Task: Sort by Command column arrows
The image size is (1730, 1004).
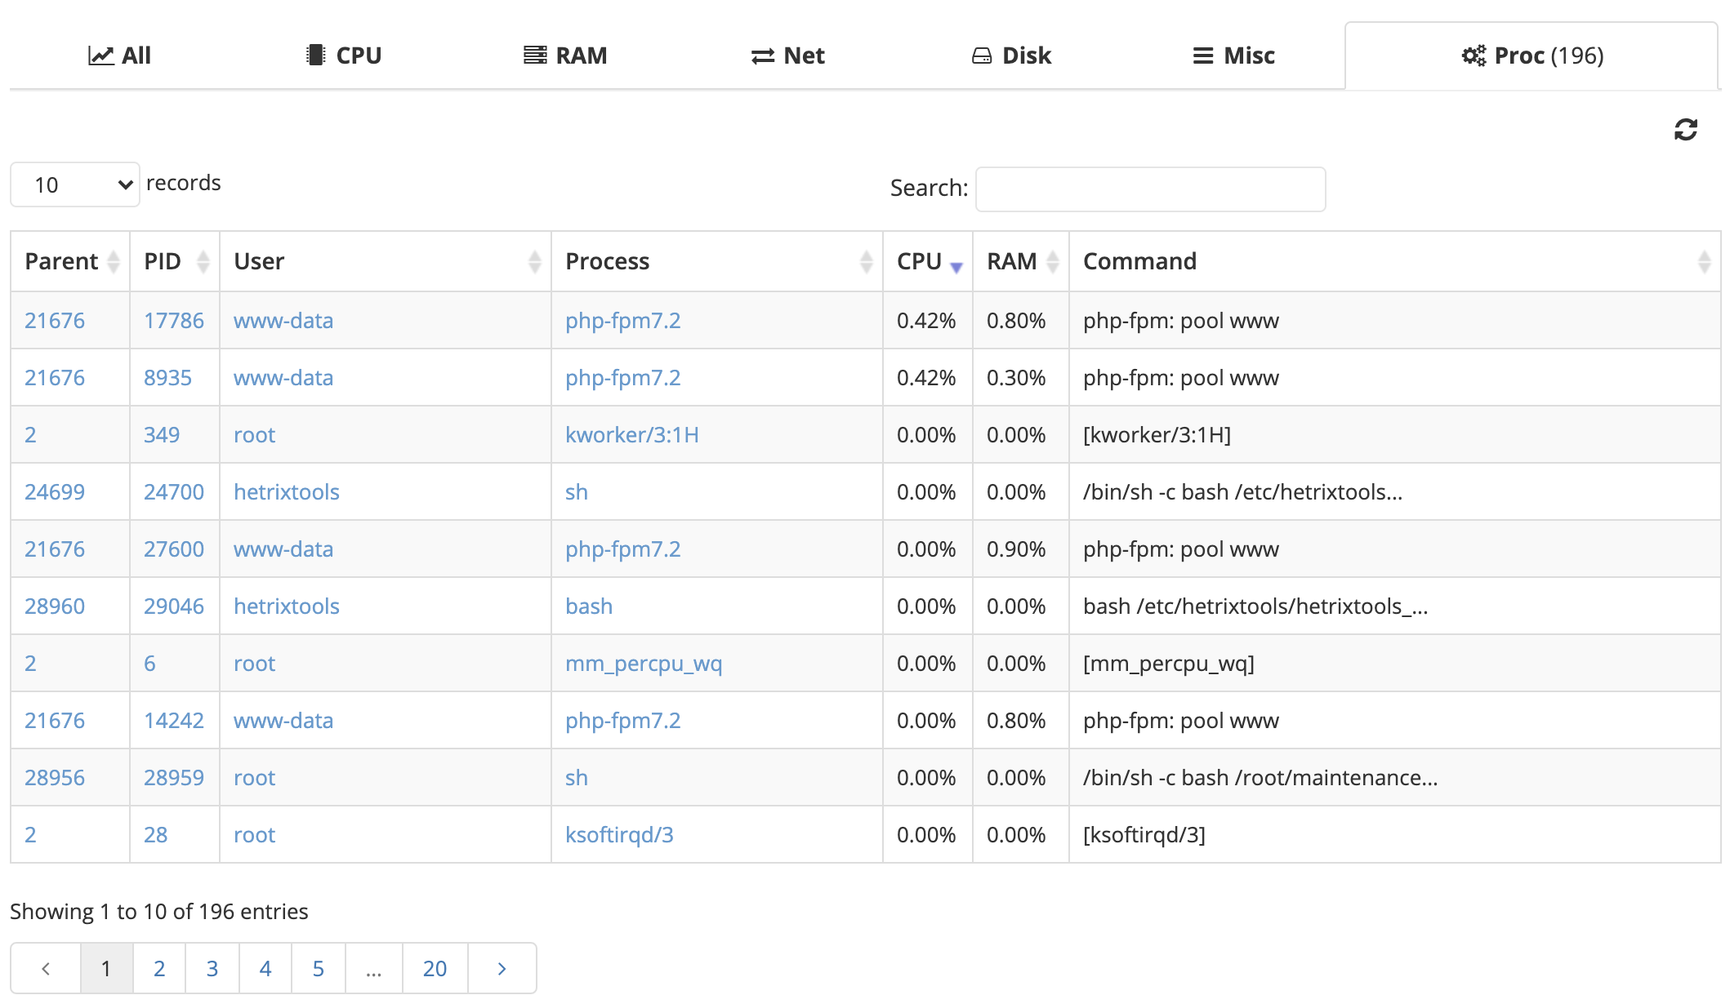Action: click(x=1703, y=262)
